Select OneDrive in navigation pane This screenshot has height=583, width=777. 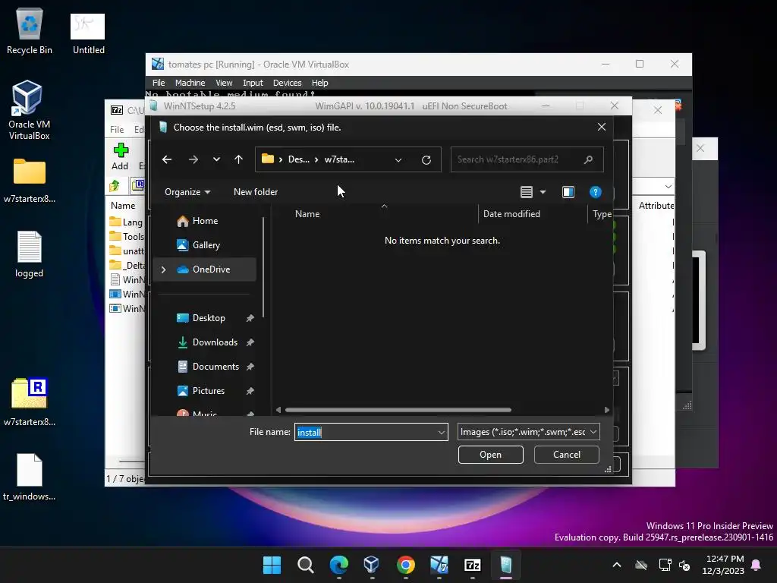pyautogui.click(x=204, y=269)
